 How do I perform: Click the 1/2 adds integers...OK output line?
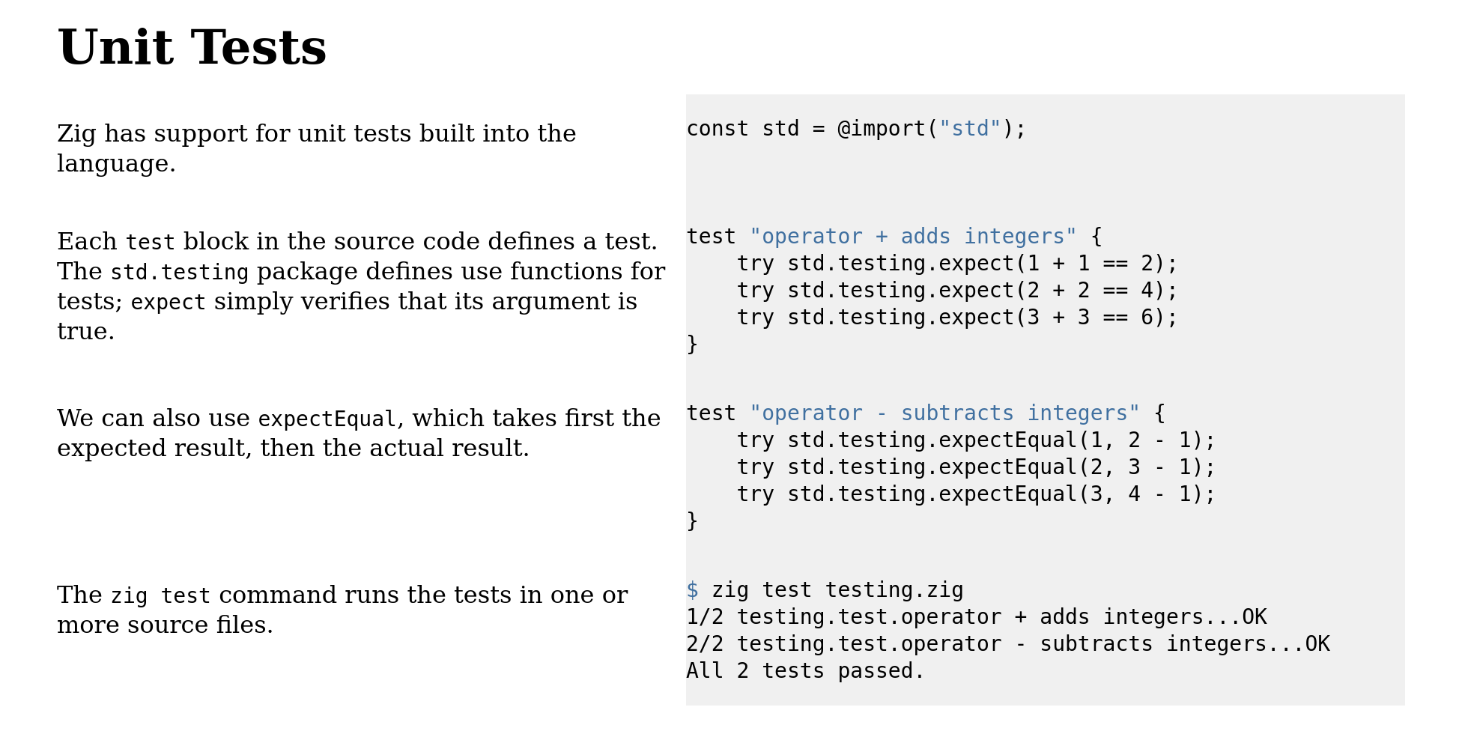976,617
